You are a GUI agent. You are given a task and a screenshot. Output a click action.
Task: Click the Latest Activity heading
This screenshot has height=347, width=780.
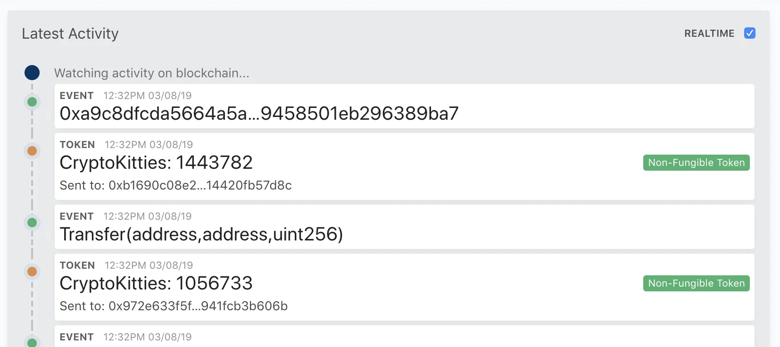pyautogui.click(x=70, y=33)
